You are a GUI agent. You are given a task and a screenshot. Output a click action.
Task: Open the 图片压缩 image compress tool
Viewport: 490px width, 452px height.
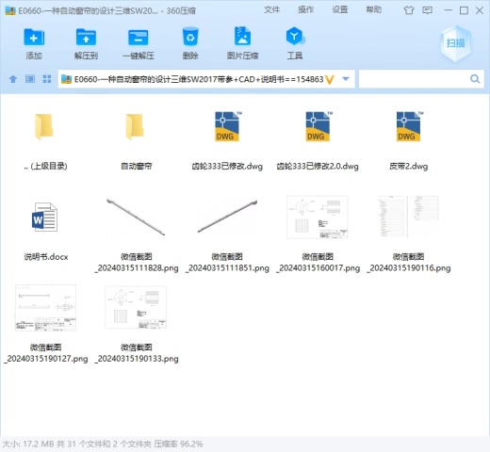pos(242,36)
